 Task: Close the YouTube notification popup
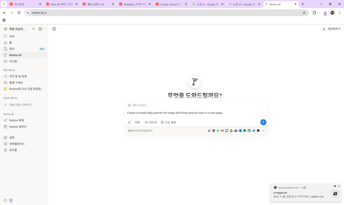tap(339, 186)
